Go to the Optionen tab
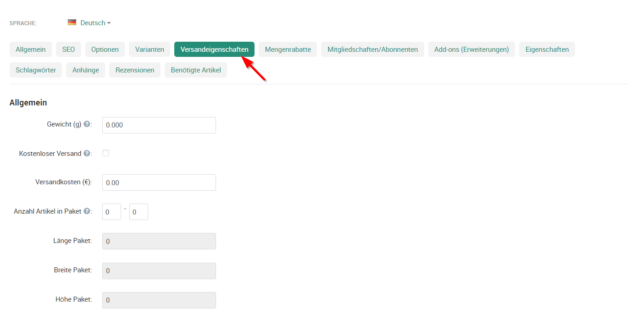637x331 pixels. (x=105, y=50)
